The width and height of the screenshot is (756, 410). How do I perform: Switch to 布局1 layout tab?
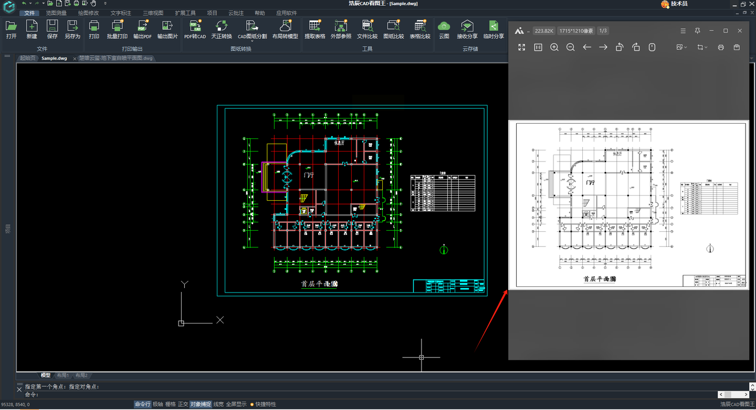point(63,375)
